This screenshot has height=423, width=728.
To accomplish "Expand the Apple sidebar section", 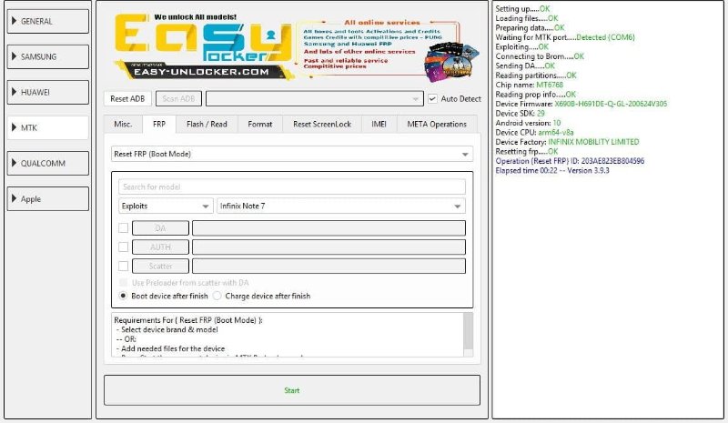I will tap(48, 198).
